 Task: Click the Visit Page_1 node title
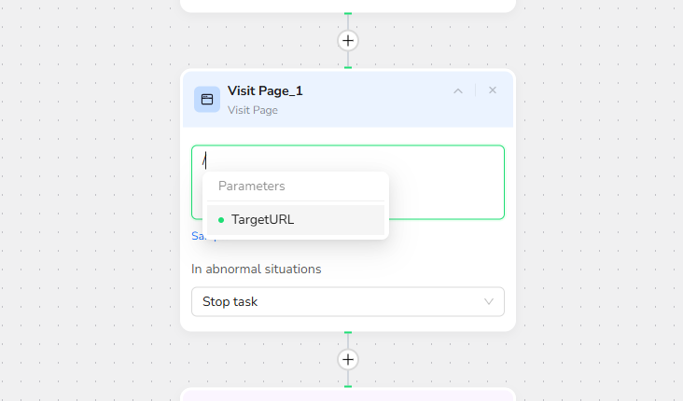265,90
